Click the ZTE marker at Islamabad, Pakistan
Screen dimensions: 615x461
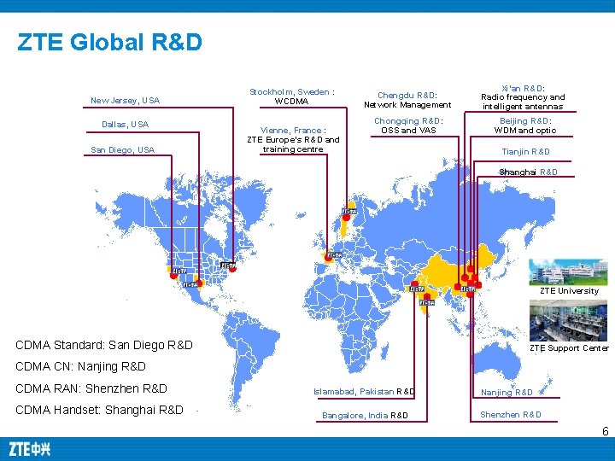[x=417, y=289]
